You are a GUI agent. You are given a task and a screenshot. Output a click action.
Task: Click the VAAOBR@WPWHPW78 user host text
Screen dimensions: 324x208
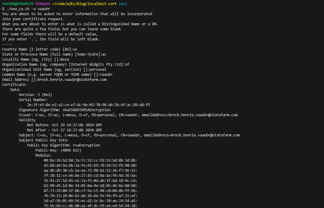point(18,4)
